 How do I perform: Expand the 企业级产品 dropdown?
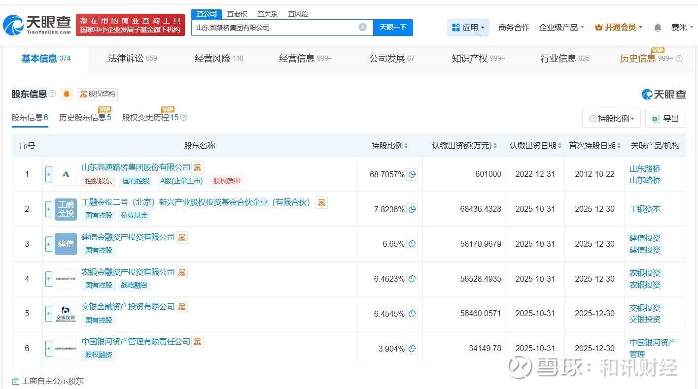(x=561, y=28)
